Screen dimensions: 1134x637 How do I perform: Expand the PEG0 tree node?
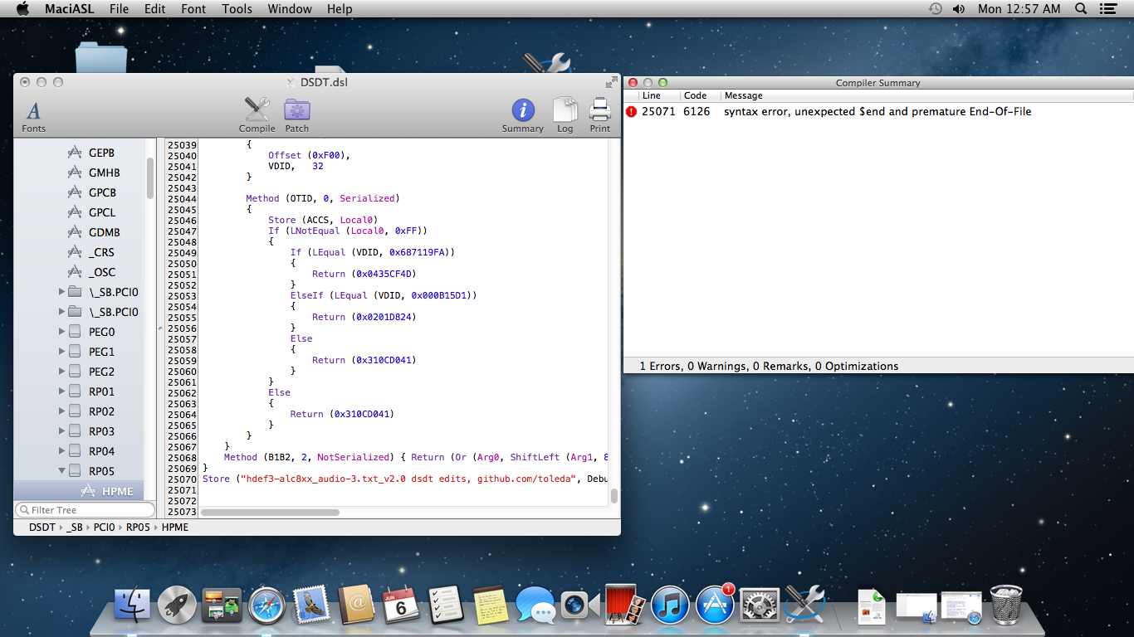click(62, 332)
